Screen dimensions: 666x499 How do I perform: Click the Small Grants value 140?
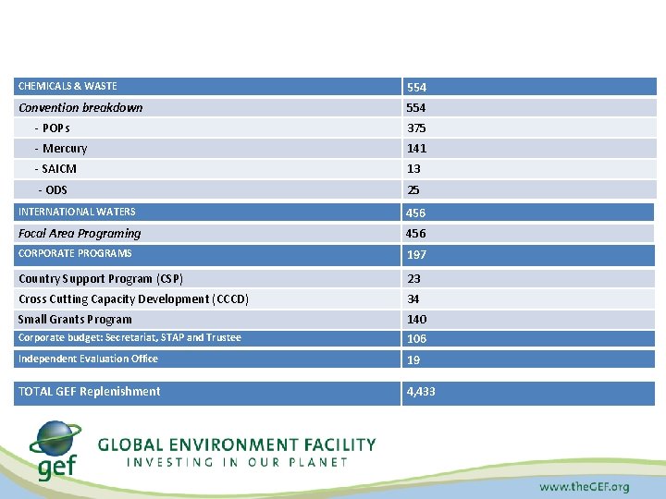pos(416,320)
